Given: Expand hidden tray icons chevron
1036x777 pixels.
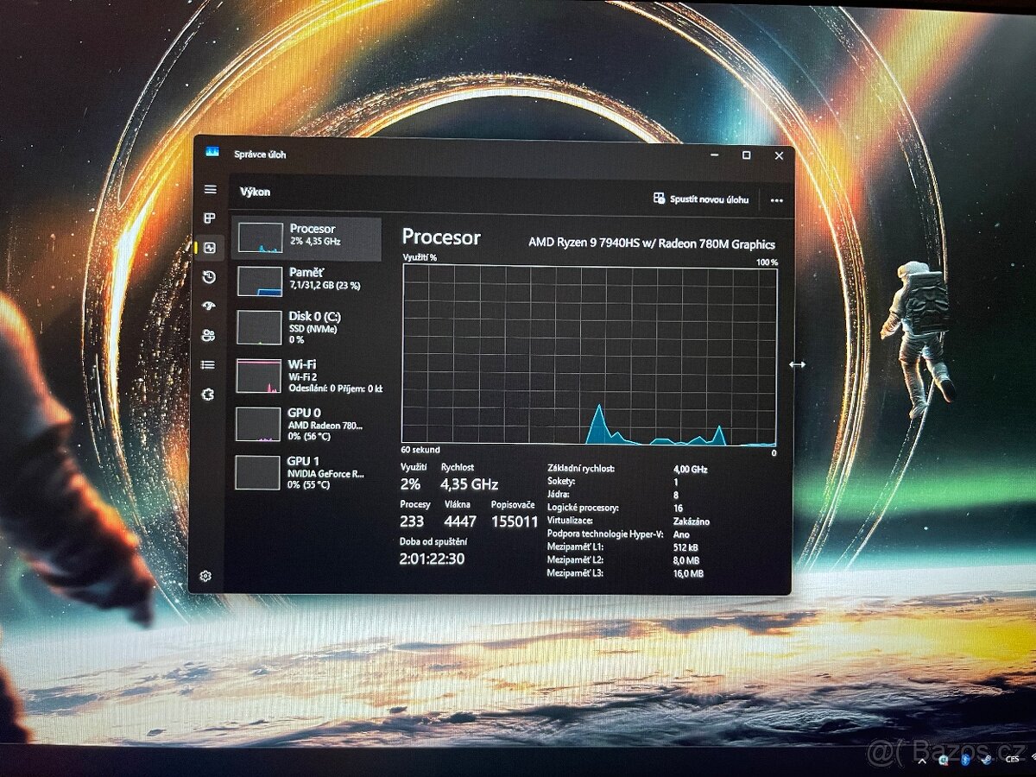Looking at the screenshot, I should (921, 760).
